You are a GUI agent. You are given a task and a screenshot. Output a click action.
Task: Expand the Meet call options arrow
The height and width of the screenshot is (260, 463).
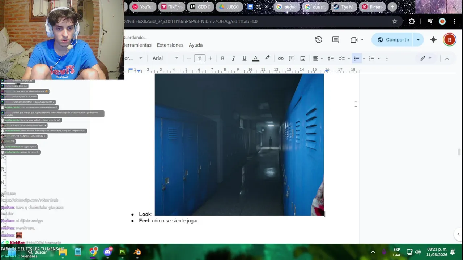[362, 40]
